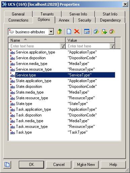The image size is (130, 173).
Task: Select the State.media_type row
Action: click(63, 92)
